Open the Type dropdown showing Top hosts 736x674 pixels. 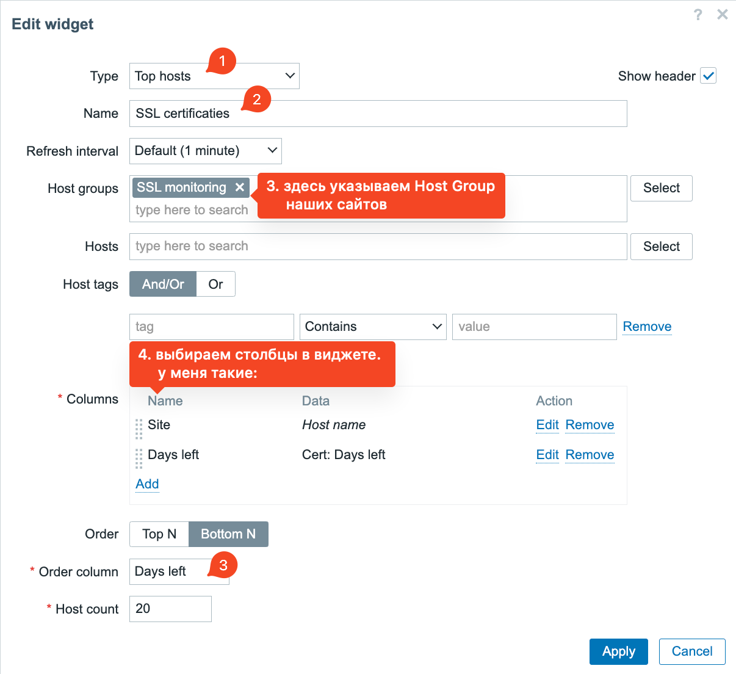point(214,76)
